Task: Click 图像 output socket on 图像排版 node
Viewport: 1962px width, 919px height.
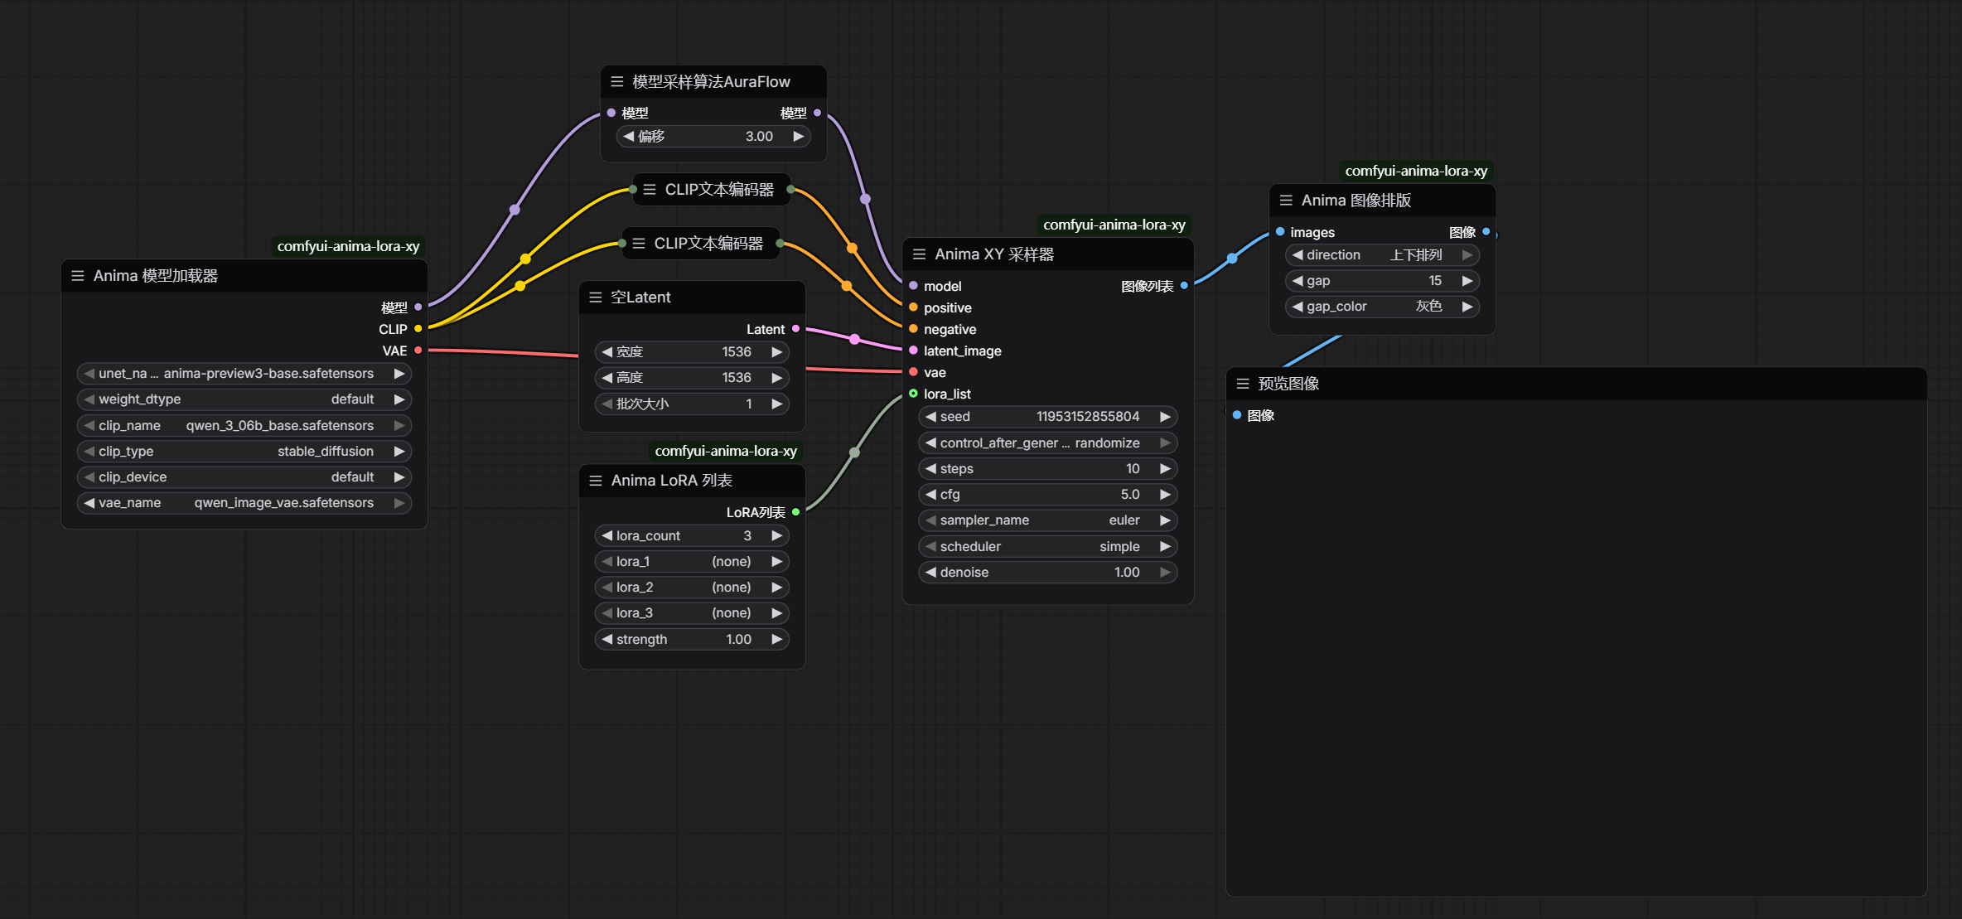Action: pos(1486,232)
